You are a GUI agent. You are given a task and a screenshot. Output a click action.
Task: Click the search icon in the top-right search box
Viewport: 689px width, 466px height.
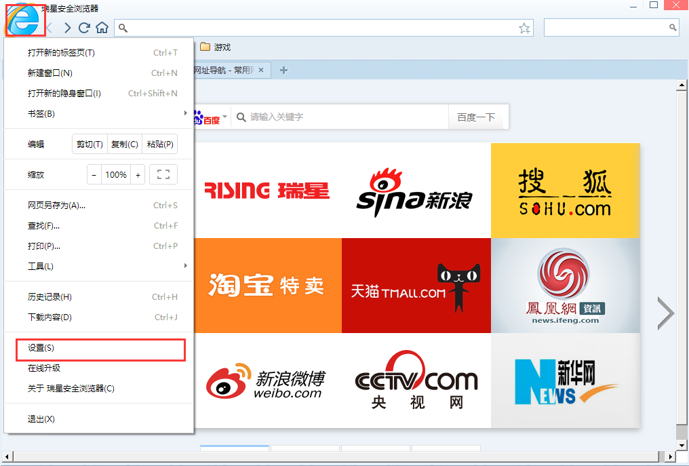pos(672,27)
